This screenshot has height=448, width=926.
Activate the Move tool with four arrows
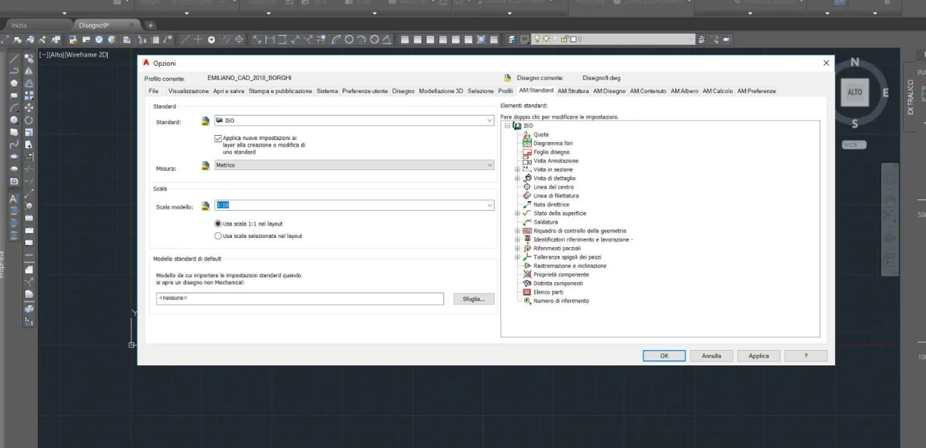29,106
